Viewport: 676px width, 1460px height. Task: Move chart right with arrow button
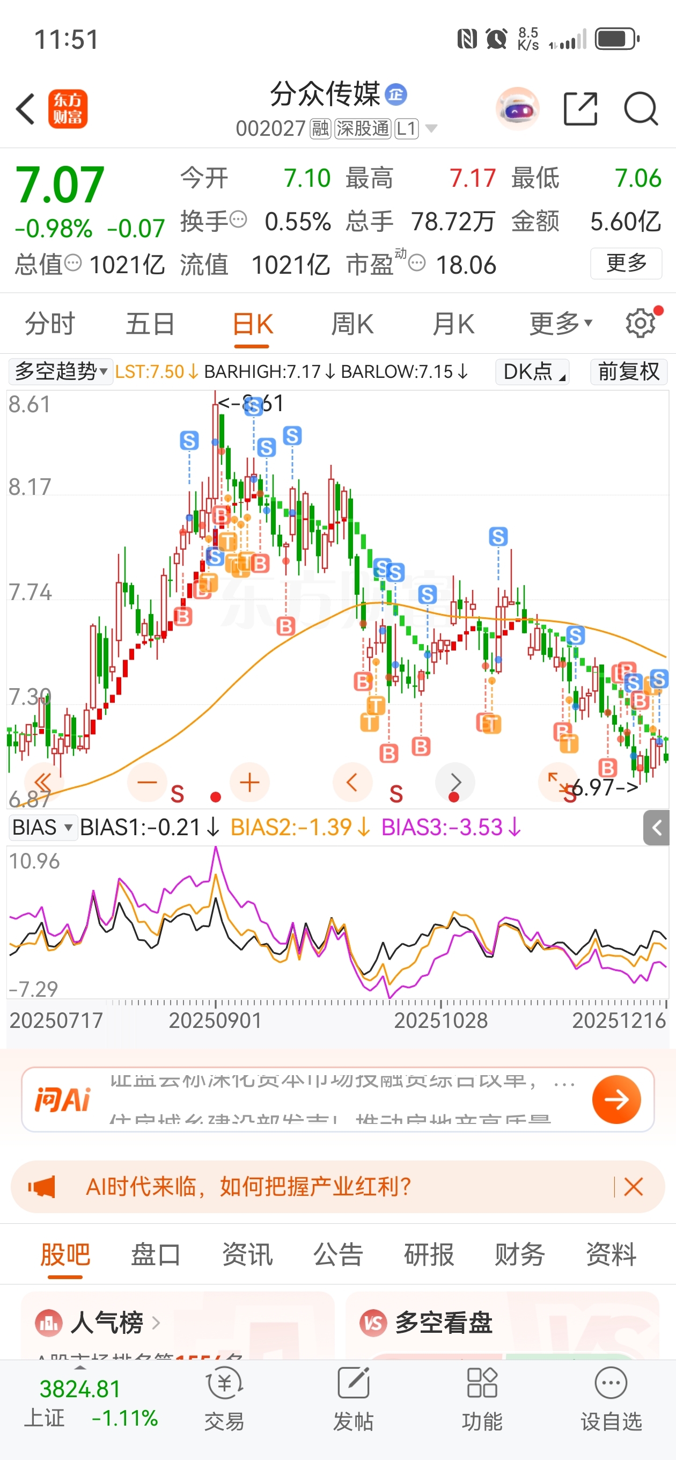point(454,783)
